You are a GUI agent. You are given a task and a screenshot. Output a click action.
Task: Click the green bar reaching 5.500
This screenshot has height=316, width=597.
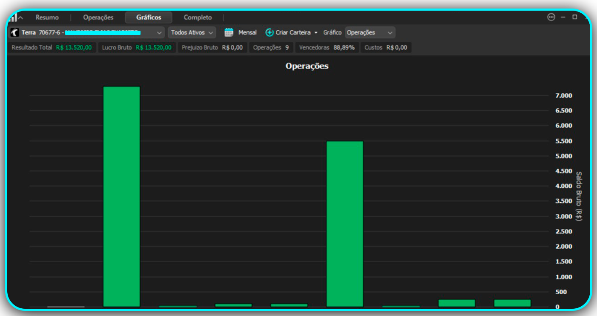click(344, 224)
